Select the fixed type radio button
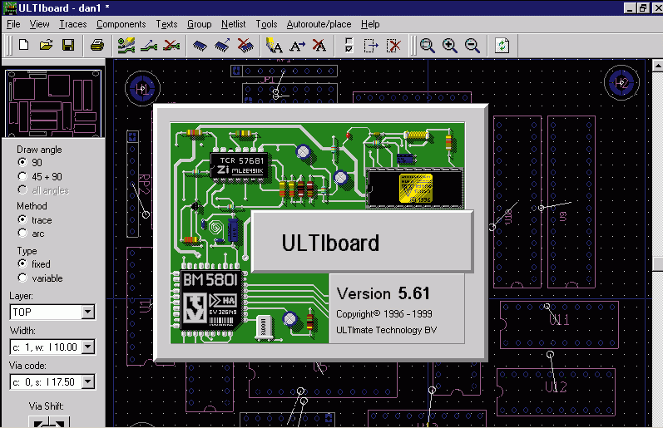663x428 pixels. pyautogui.click(x=22, y=263)
